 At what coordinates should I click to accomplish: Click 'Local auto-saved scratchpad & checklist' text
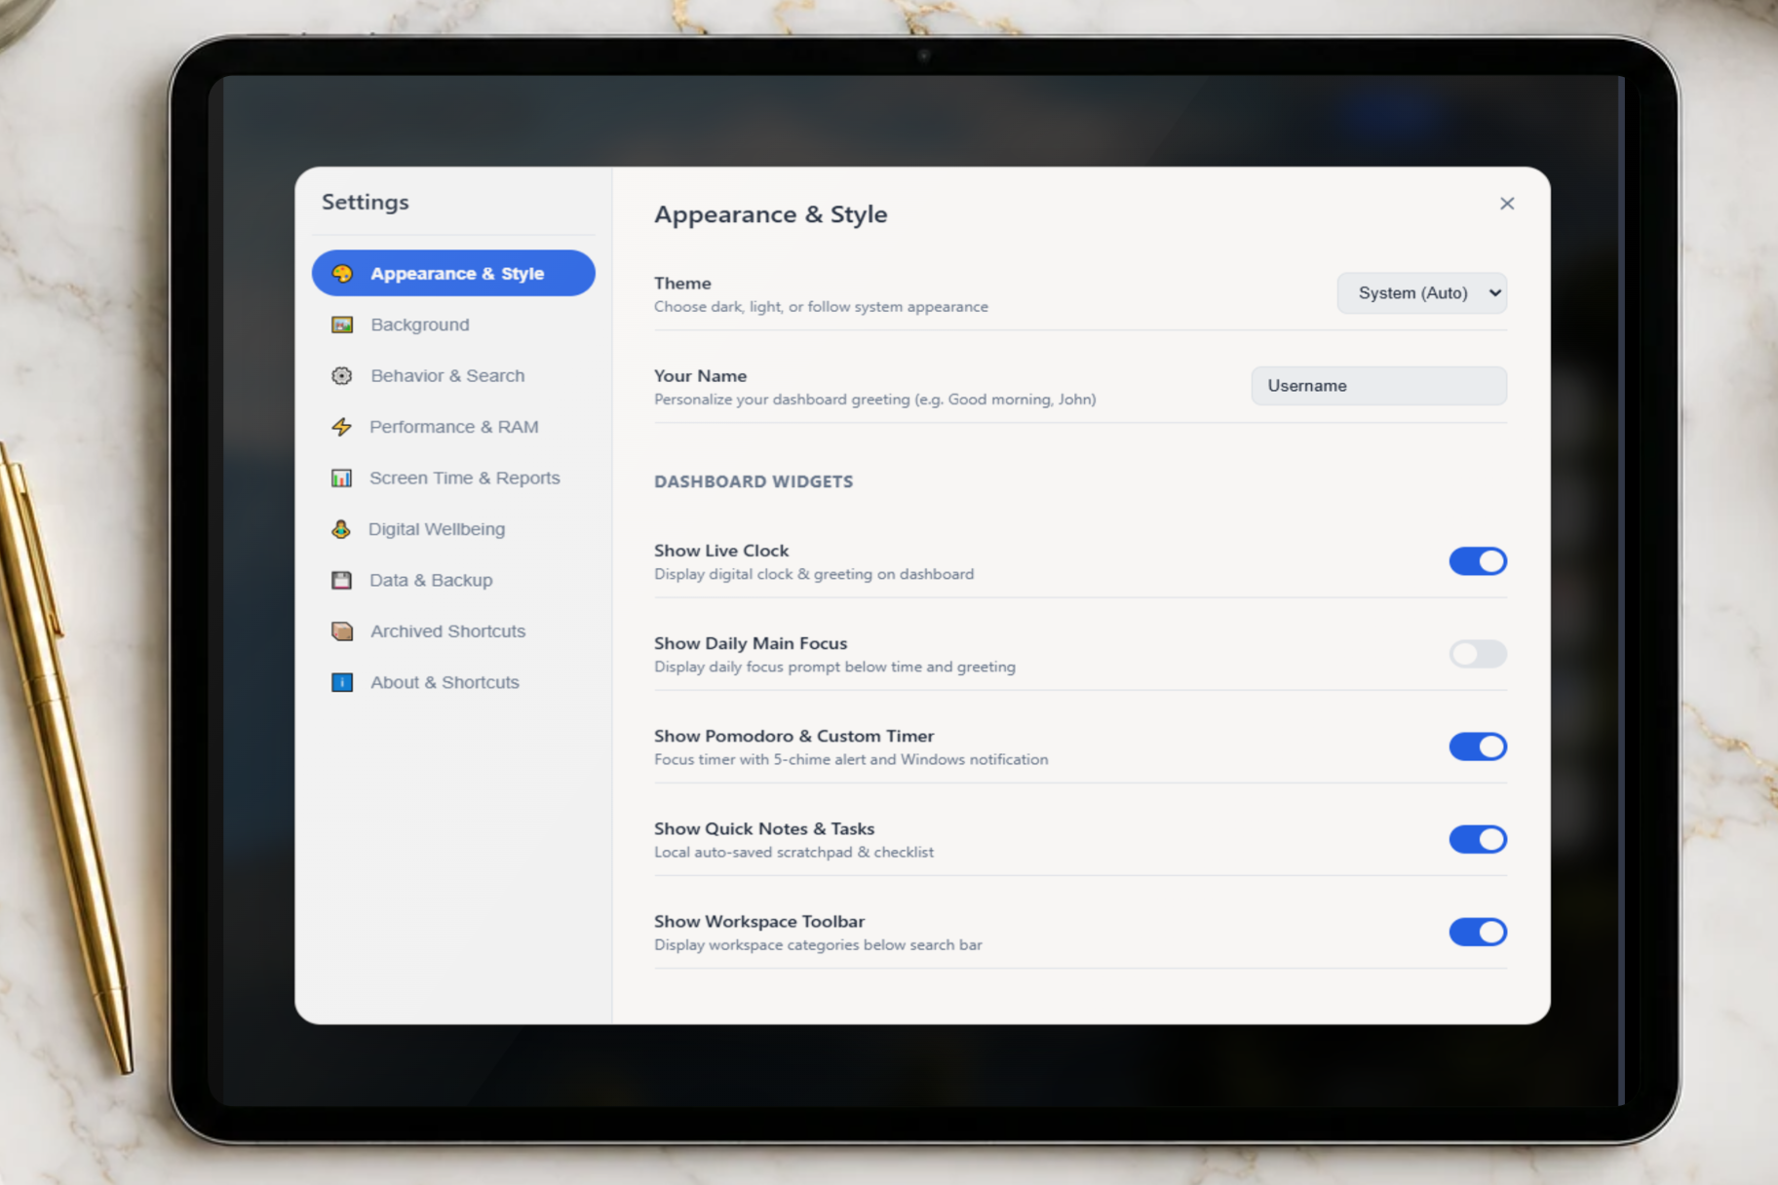[x=793, y=852]
